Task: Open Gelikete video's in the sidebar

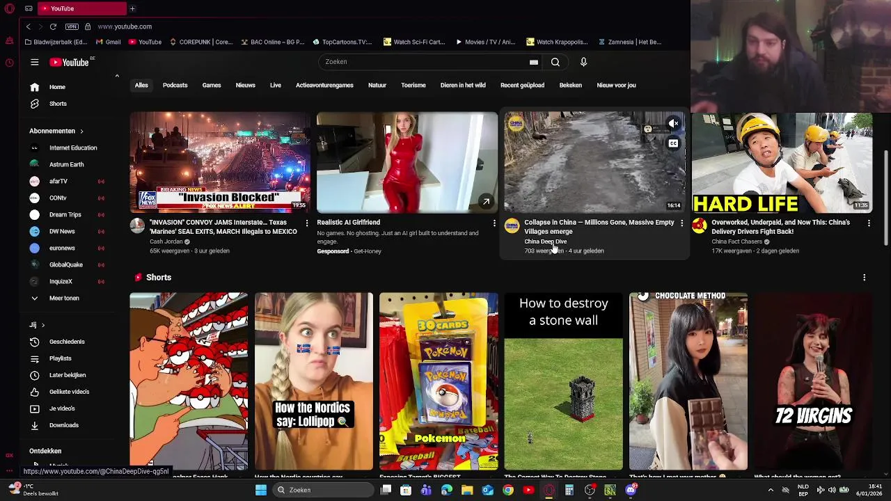Action: pyautogui.click(x=68, y=392)
